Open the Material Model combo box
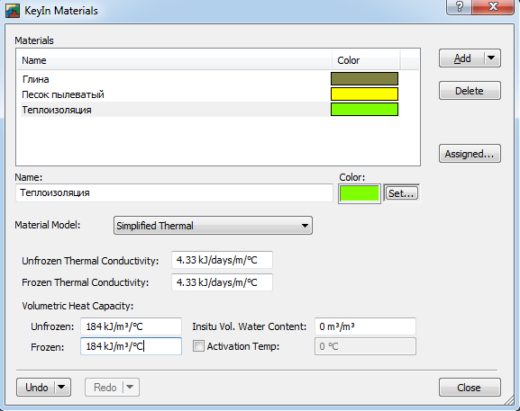 [213, 226]
